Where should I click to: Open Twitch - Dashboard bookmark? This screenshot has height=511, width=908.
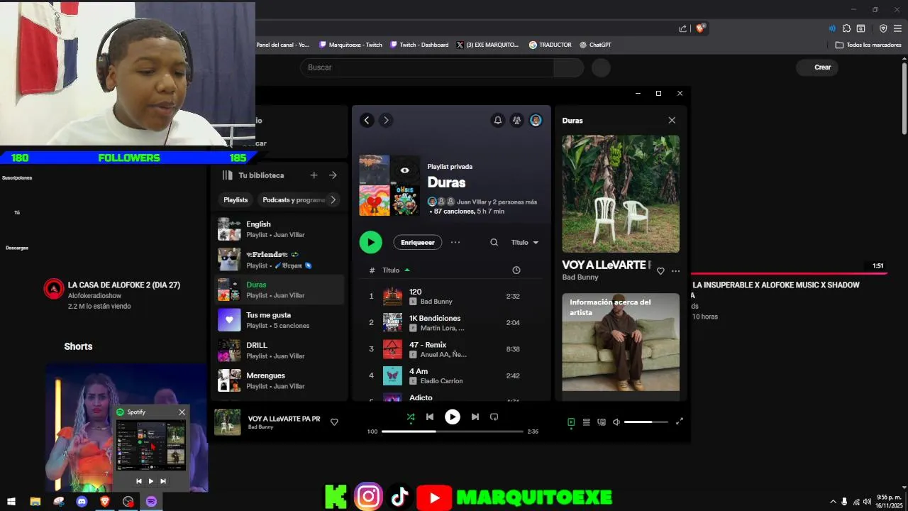419,45
